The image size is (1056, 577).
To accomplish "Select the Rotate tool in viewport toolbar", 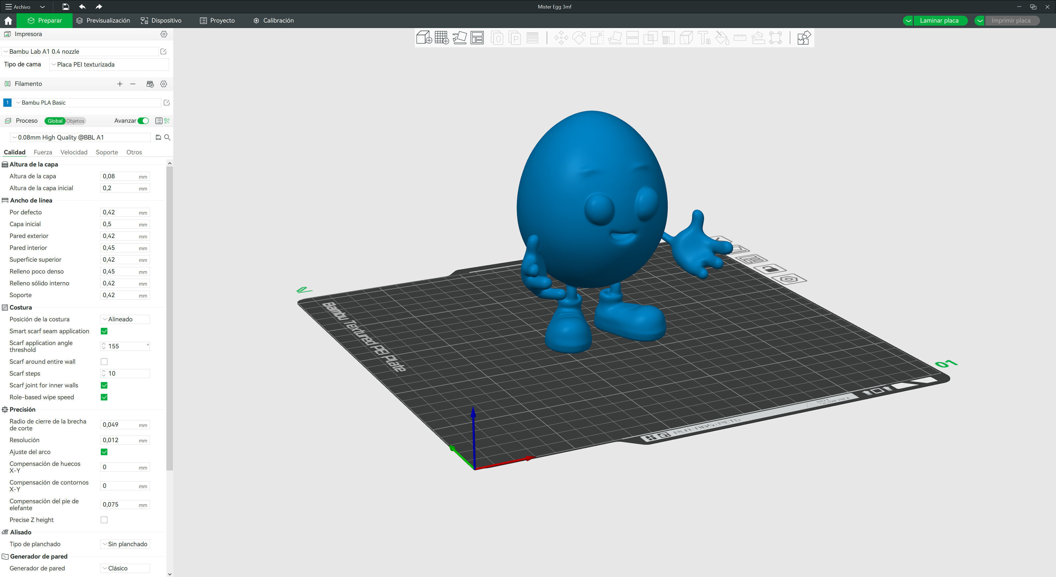I will [579, 38].
